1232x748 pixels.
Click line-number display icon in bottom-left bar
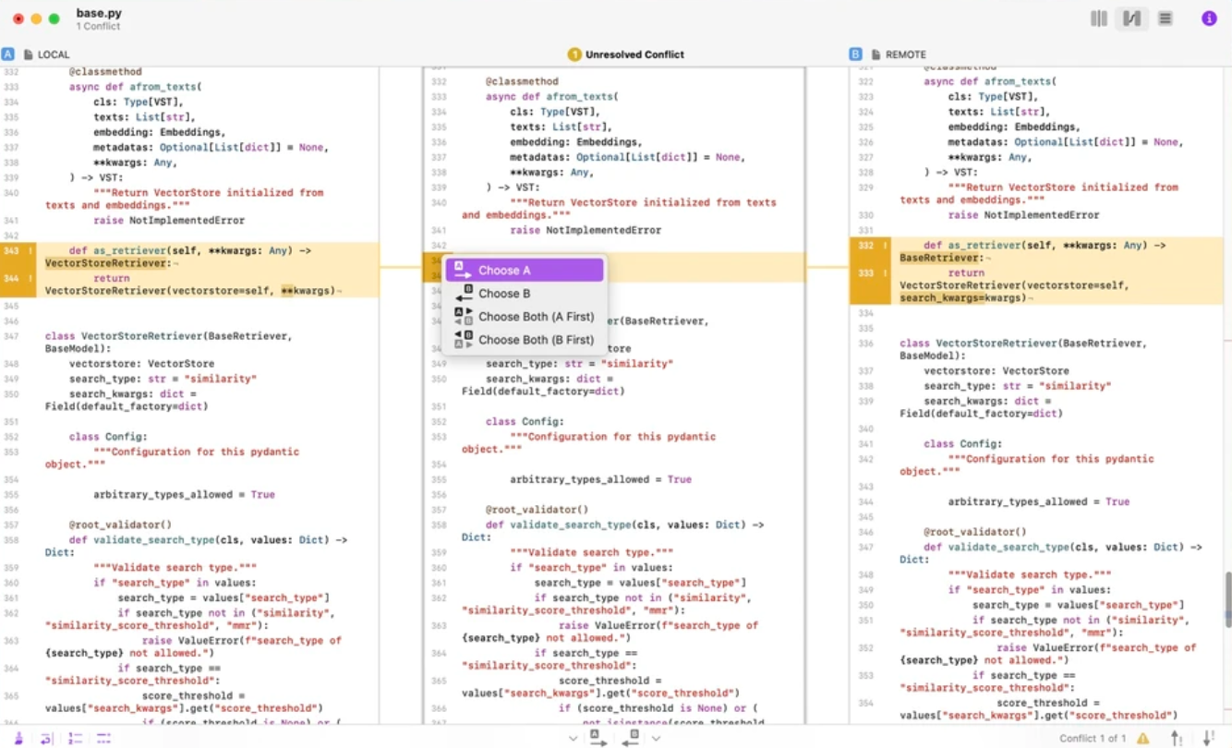coord(76,738)
